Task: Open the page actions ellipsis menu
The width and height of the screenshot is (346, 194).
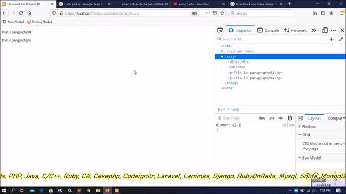Action: point(208,13)
